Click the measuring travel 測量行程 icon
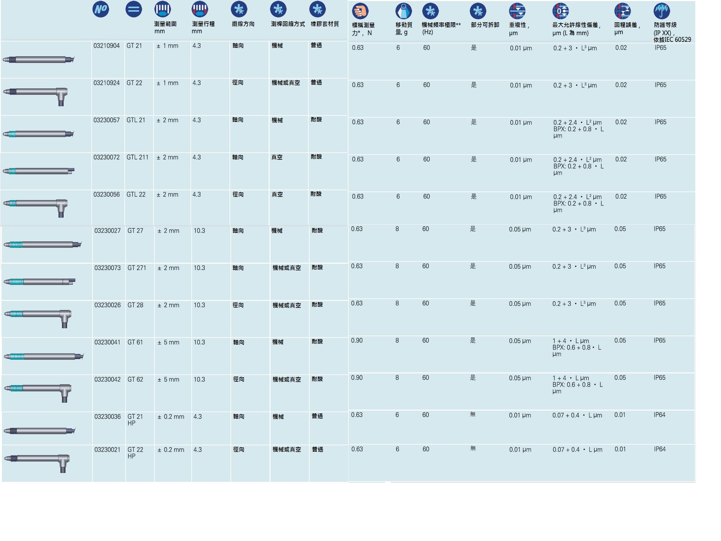Screen dimensions: 721x541 (x=200, y=9)
